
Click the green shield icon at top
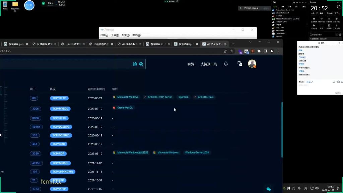tap(43, 3)
